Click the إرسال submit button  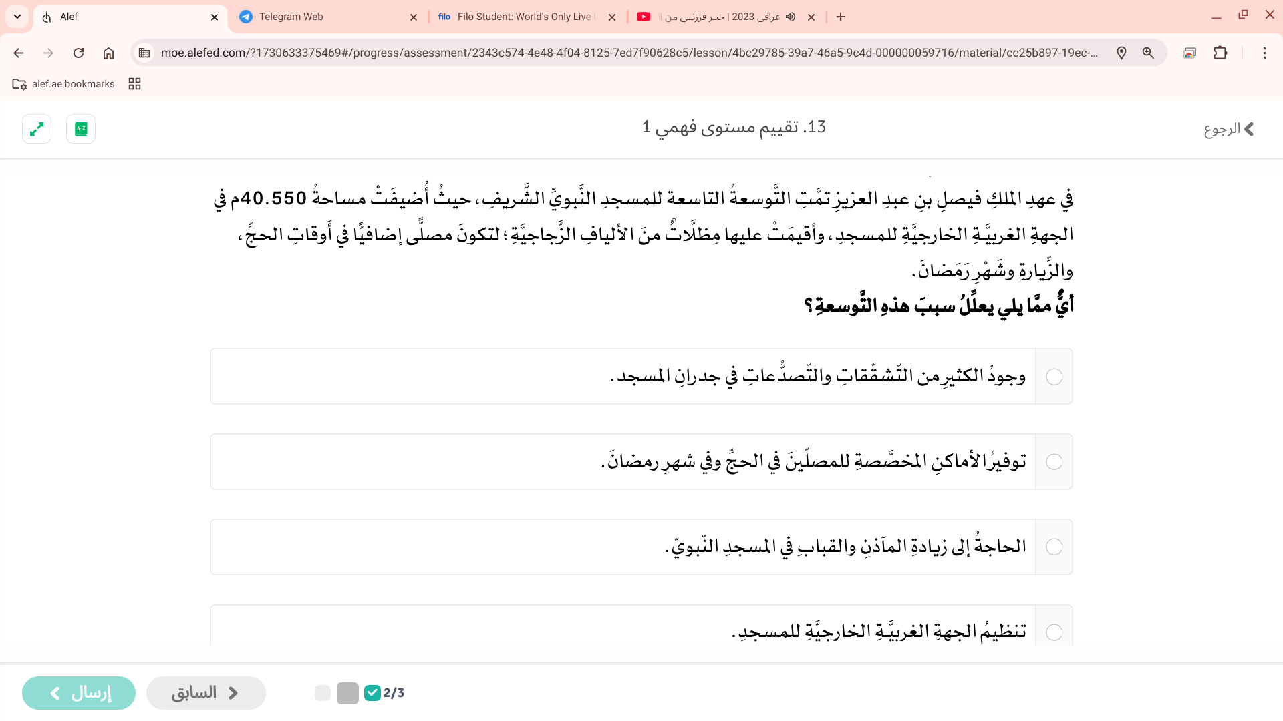pyautogui.click(x=78, y=692)
